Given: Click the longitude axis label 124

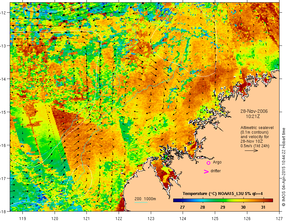Looking at the screenshot, I should coord(183,218).
